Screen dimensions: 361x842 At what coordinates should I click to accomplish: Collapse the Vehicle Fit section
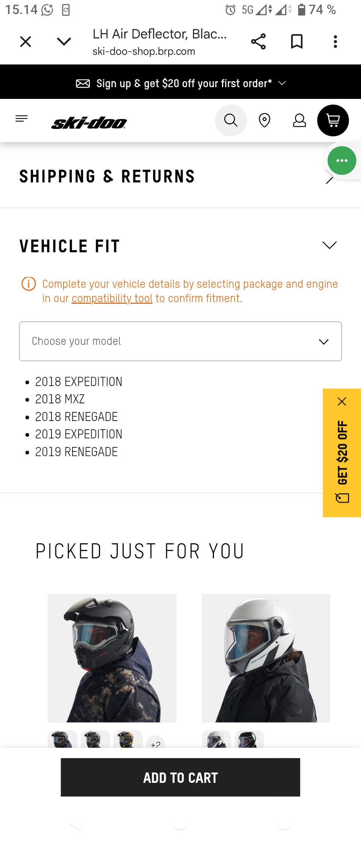click(329, 245)
